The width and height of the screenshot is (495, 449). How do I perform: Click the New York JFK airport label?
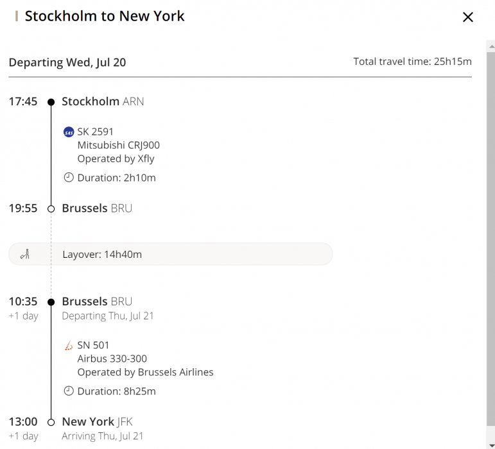(97, 421)
